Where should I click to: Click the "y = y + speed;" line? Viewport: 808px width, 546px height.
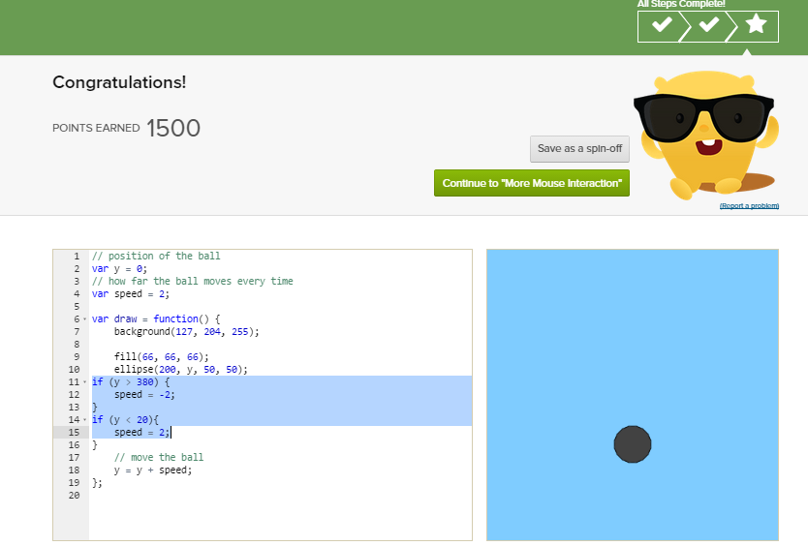153,470
